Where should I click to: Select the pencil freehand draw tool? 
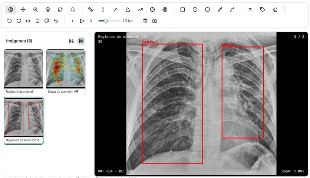point(220,9)
